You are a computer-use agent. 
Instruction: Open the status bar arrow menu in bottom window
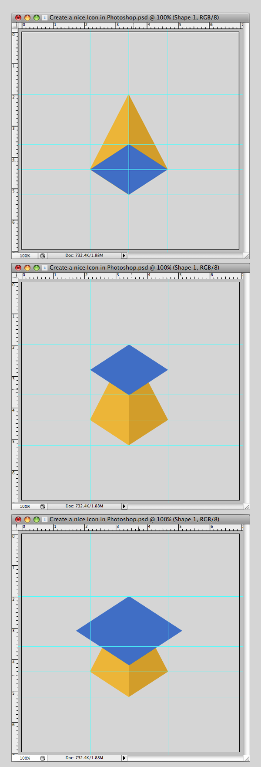point(124,758)
